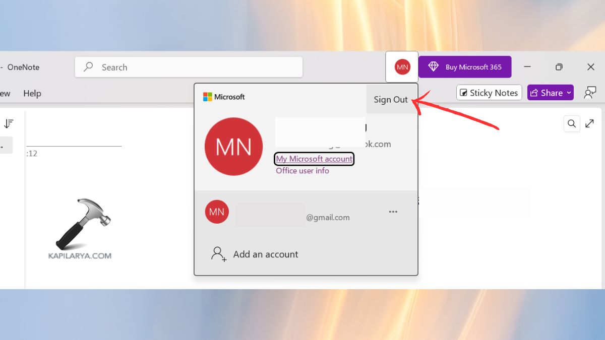Click the Microsoft logo in account panel

pos(224,97)
